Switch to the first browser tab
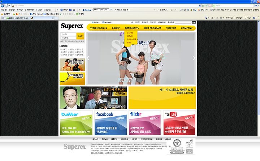Screen dimensions: 260x161 tap(18, 18)
